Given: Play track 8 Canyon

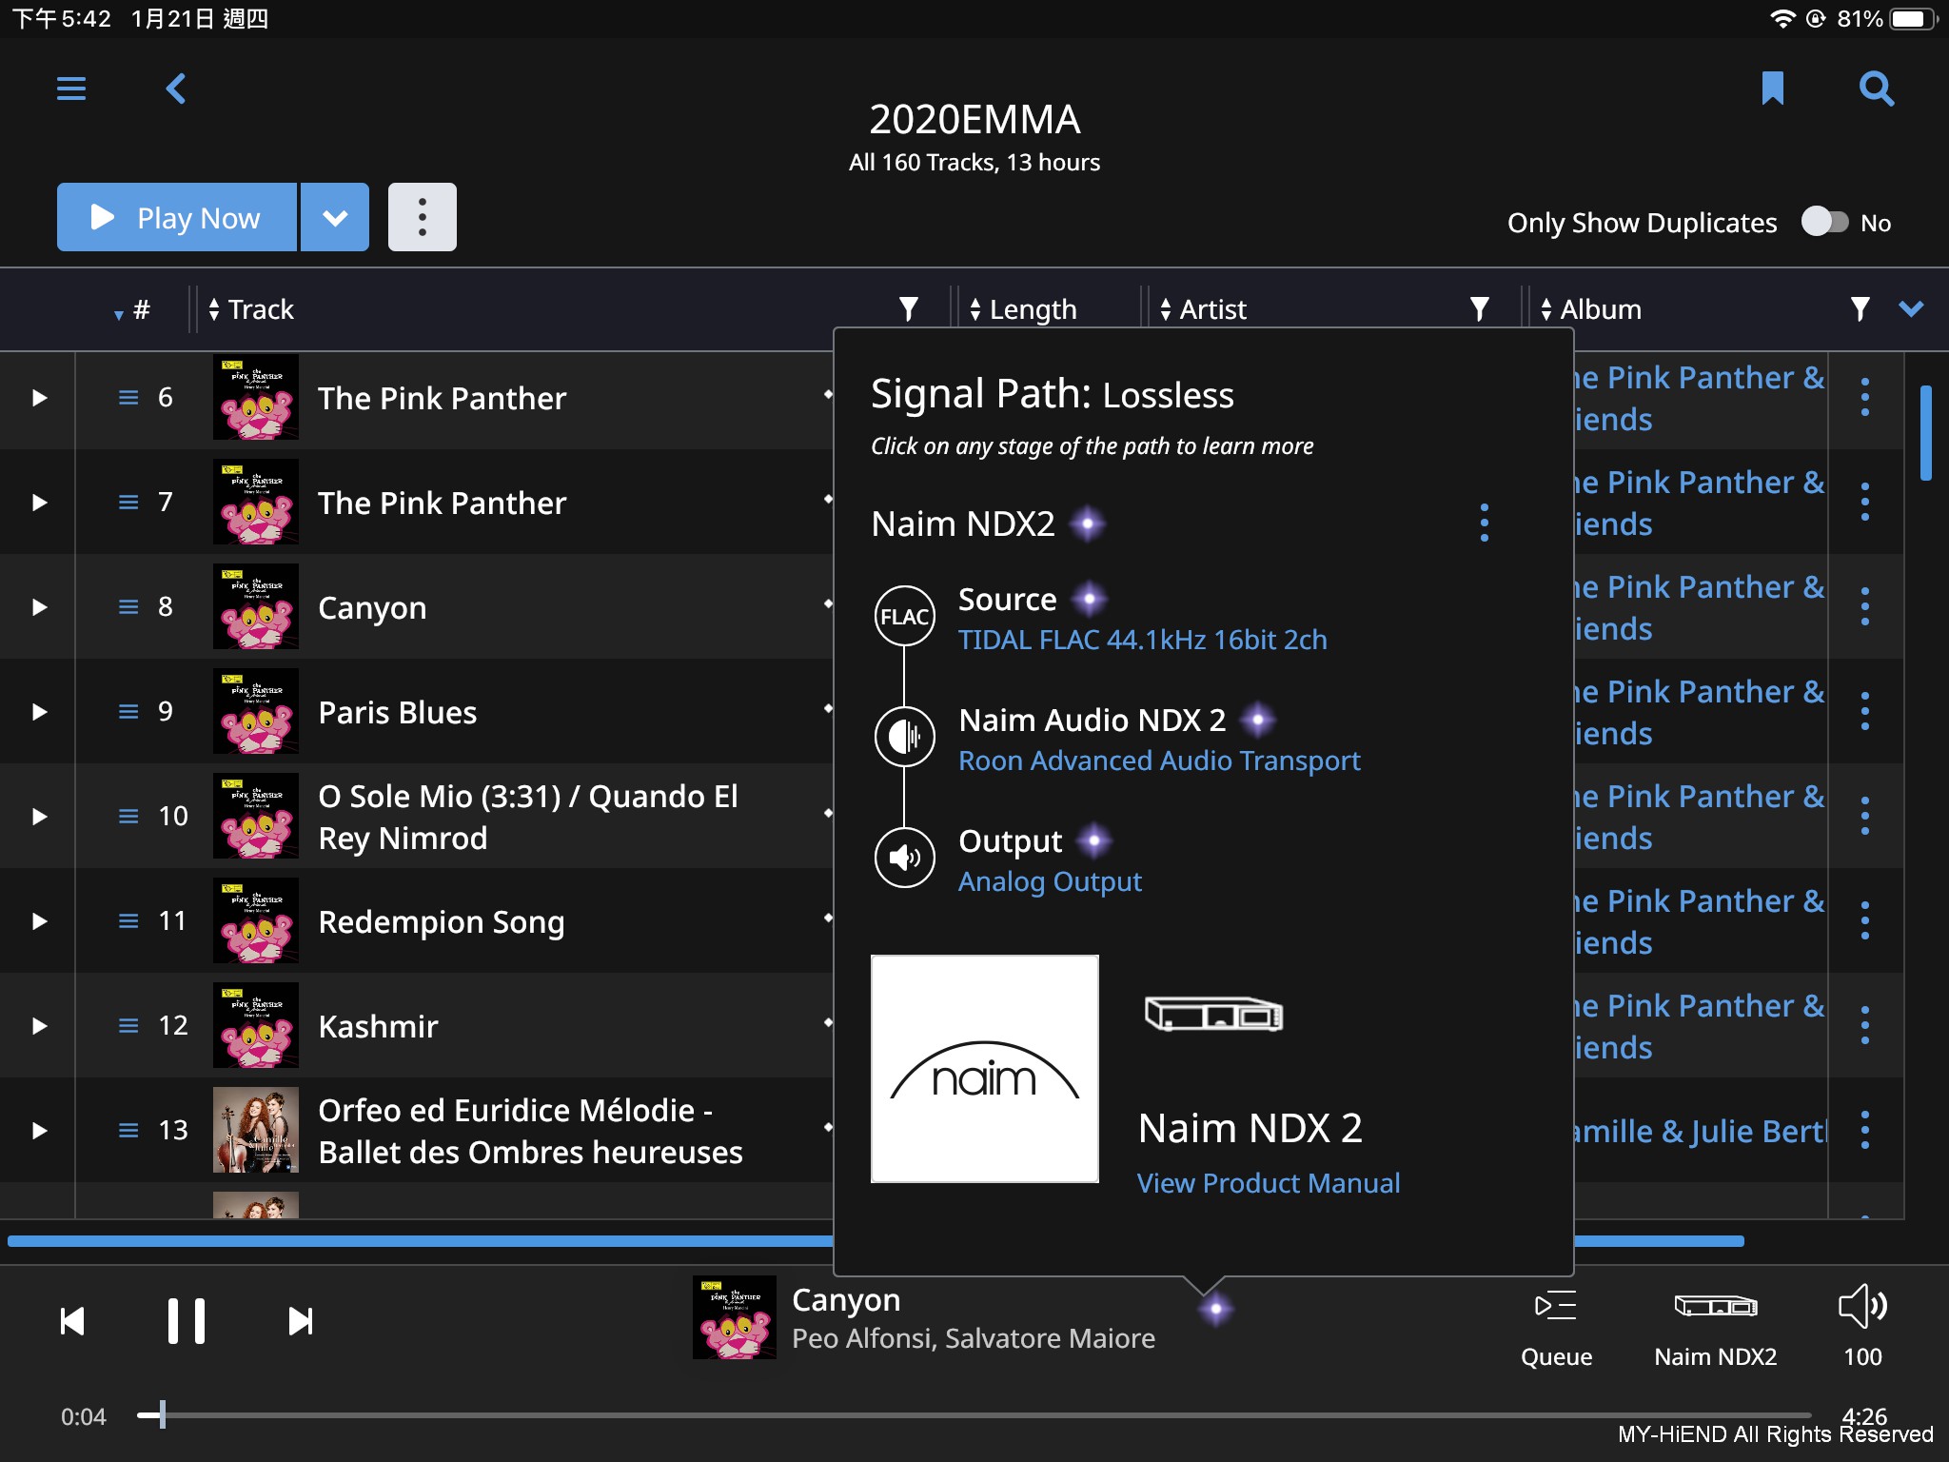Looking at the screenshot, I should 39,607.
